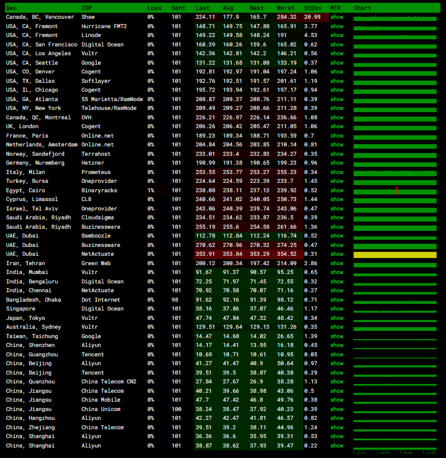Open show link for Milan Prometeus
This screenshot has width=446, height=458.
click(337, 172)
